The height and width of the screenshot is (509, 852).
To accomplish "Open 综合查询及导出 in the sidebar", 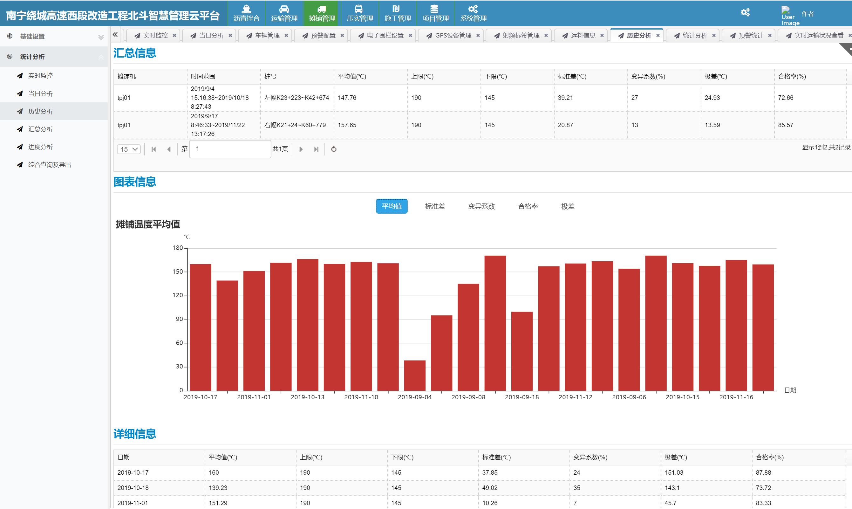I will 49,165.
